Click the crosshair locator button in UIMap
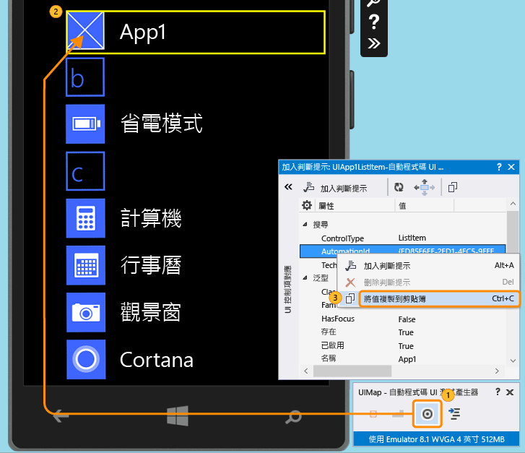 [428, 414]
